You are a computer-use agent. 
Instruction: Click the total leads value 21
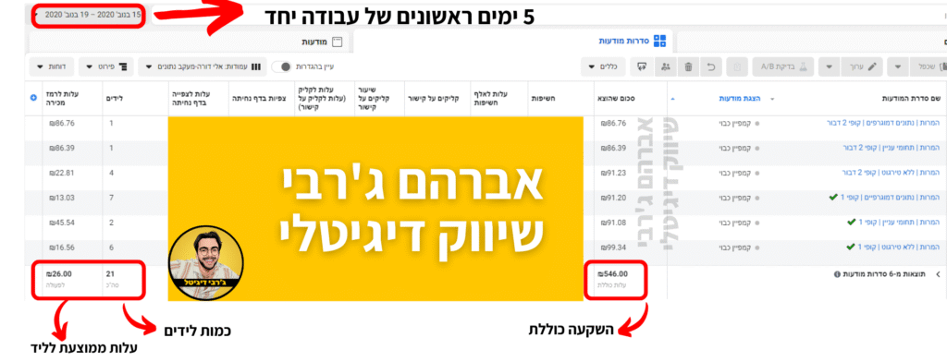coord(109,273)
